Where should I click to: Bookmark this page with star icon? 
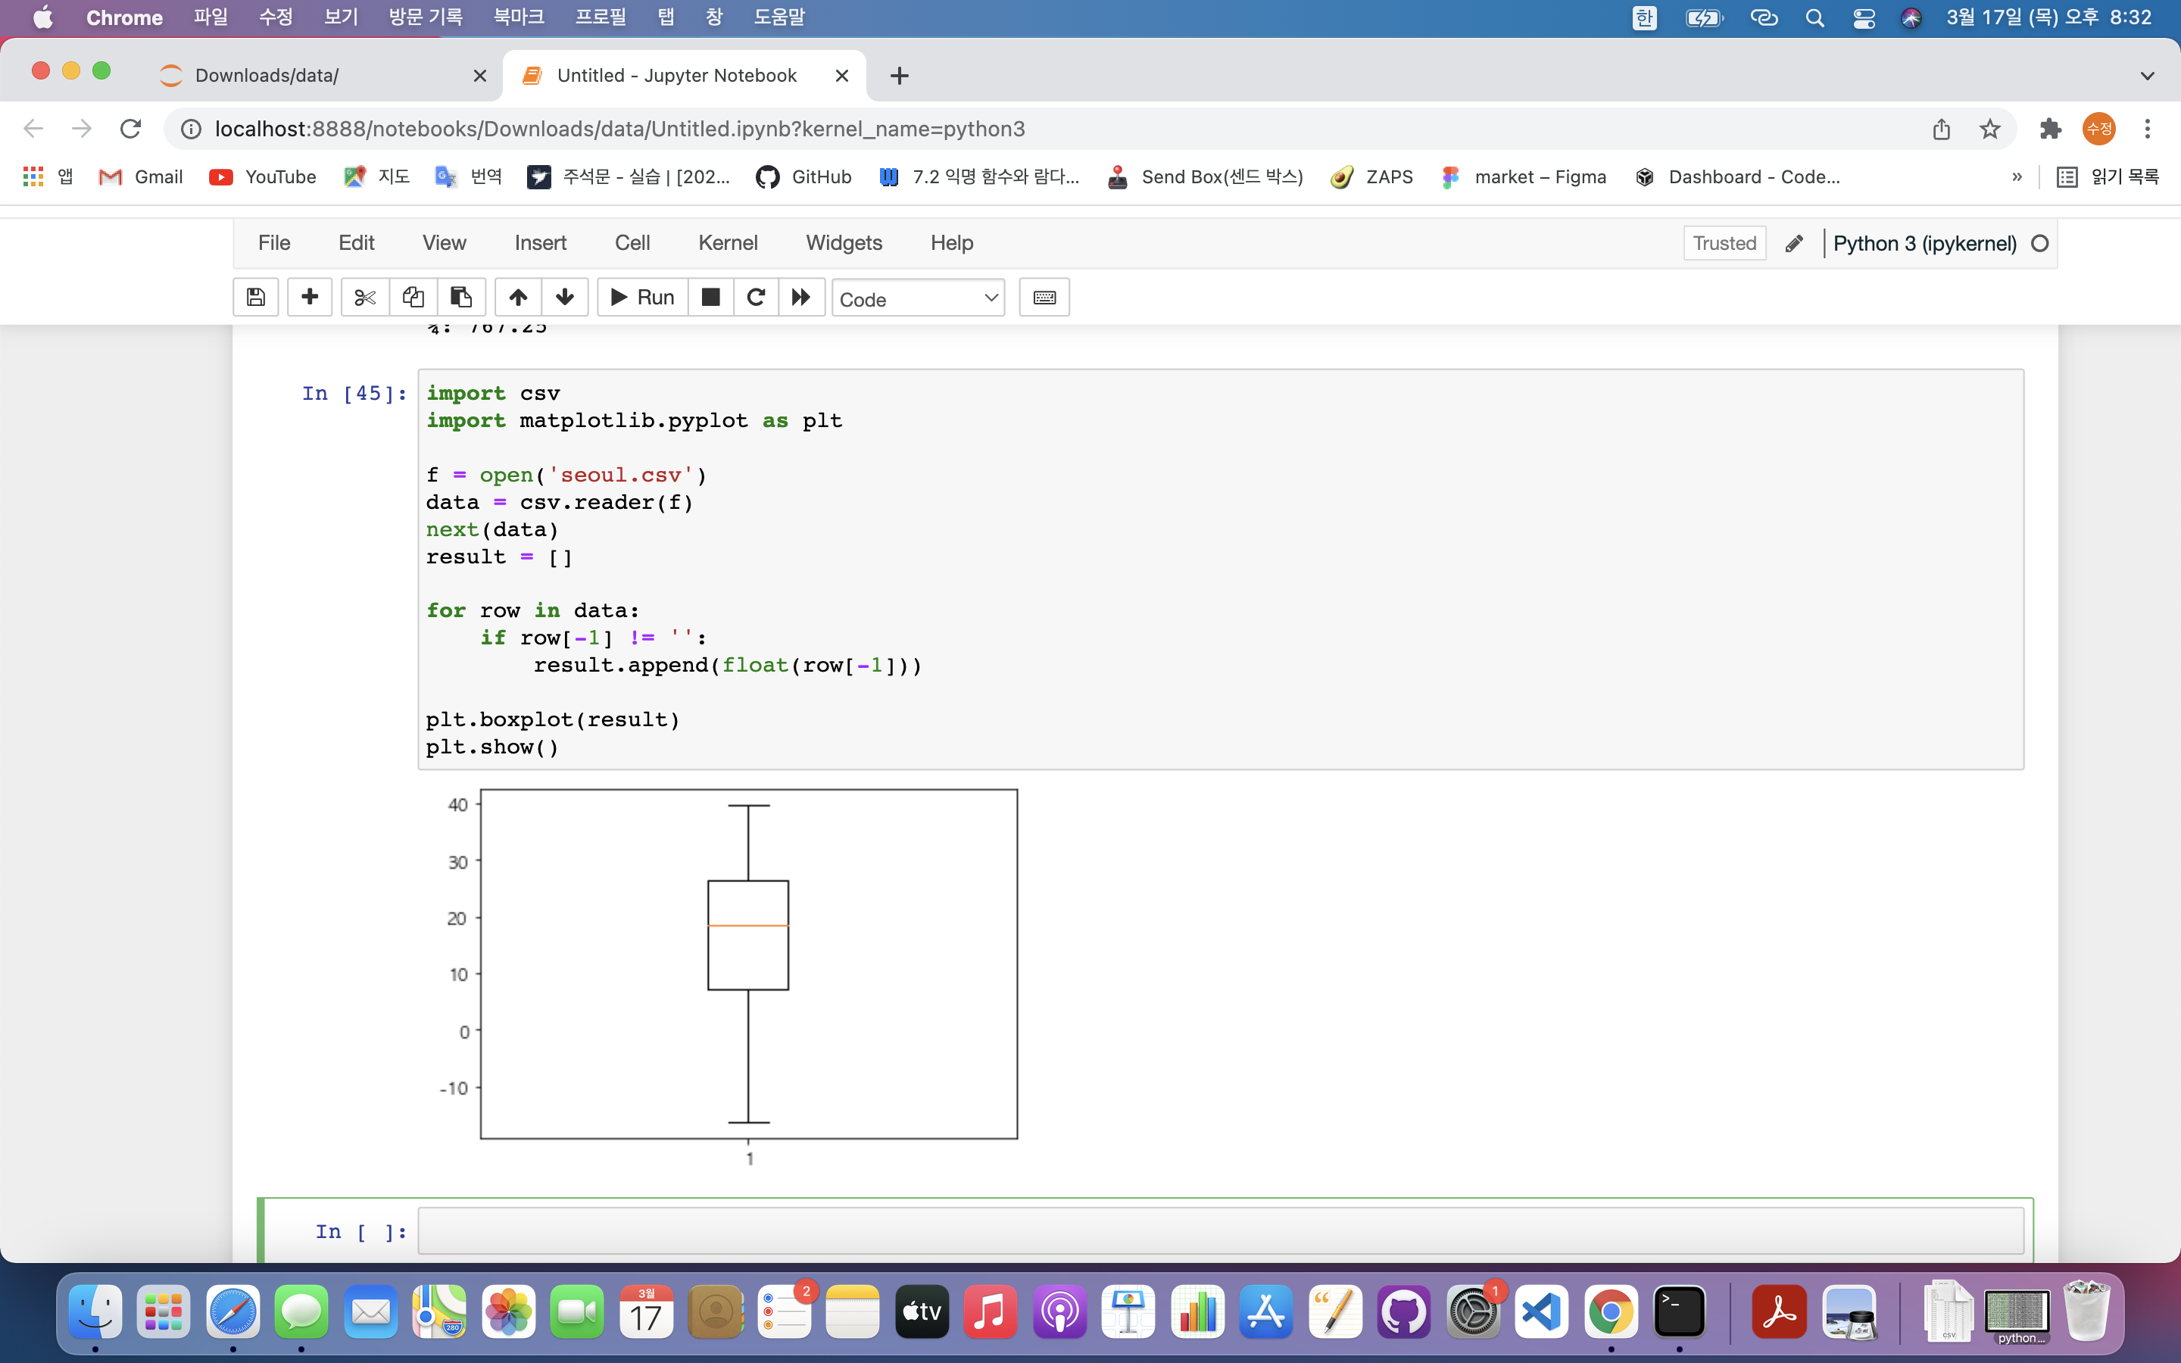[1989, 129]
